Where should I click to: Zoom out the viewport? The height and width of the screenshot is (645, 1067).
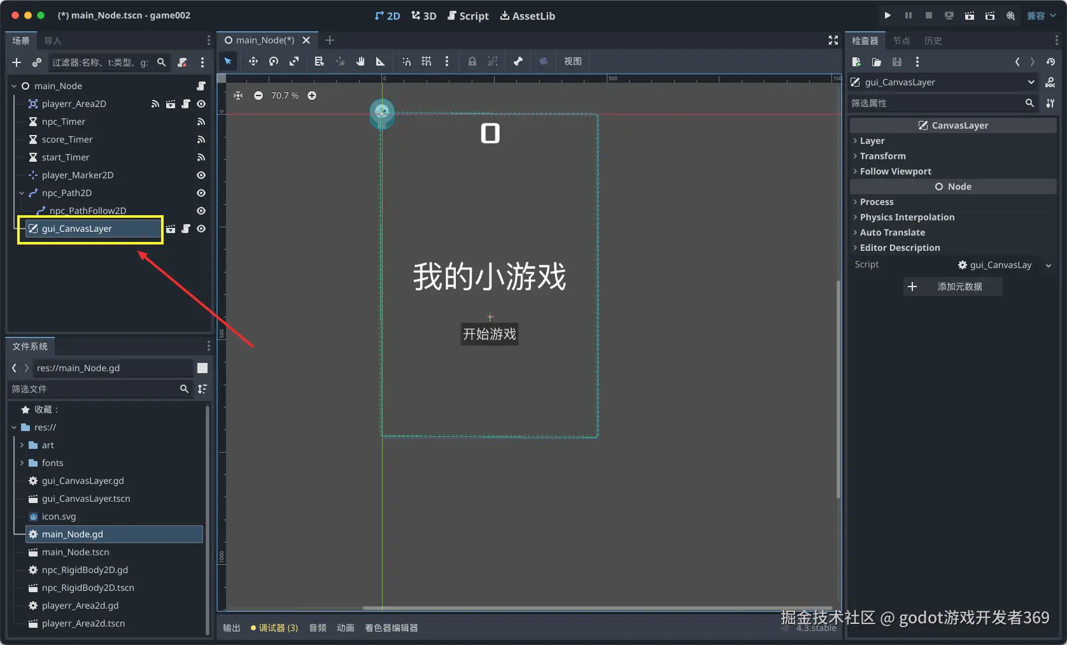(x=258, y=96)
